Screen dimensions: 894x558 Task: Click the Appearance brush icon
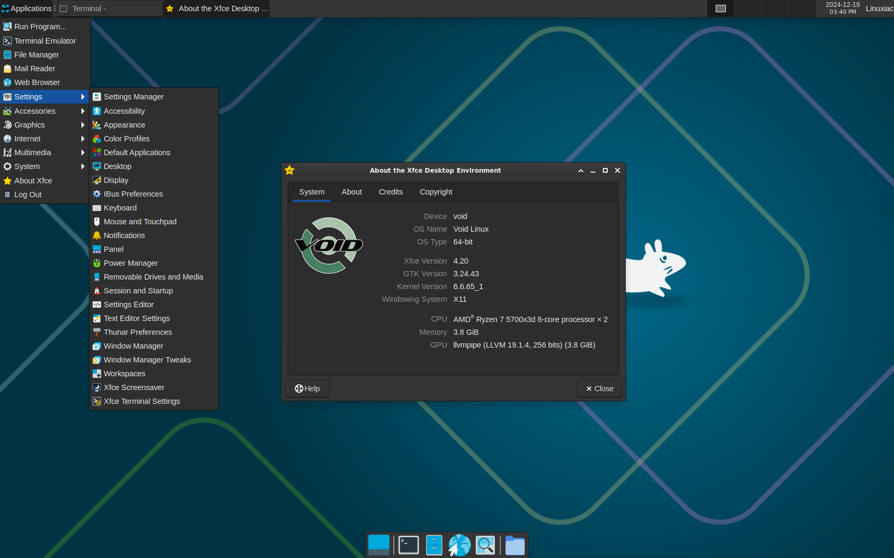(97, 125)
